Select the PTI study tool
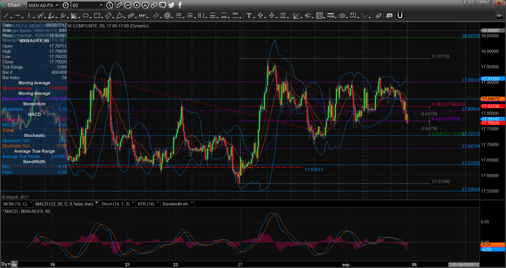This screenshot has width=506, height=268. 353,16
